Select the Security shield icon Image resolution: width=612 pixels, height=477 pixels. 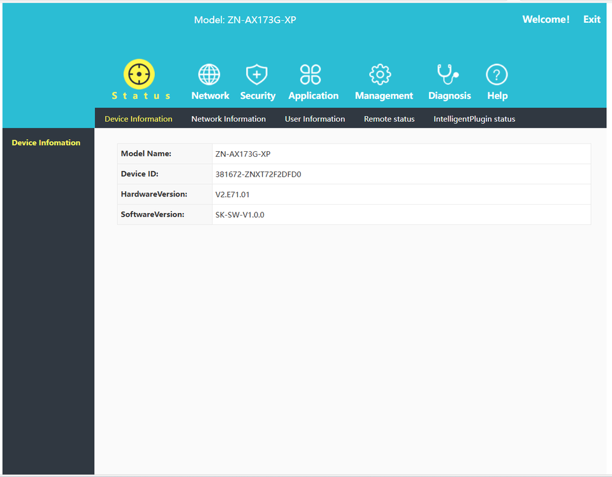click(257, 75)
